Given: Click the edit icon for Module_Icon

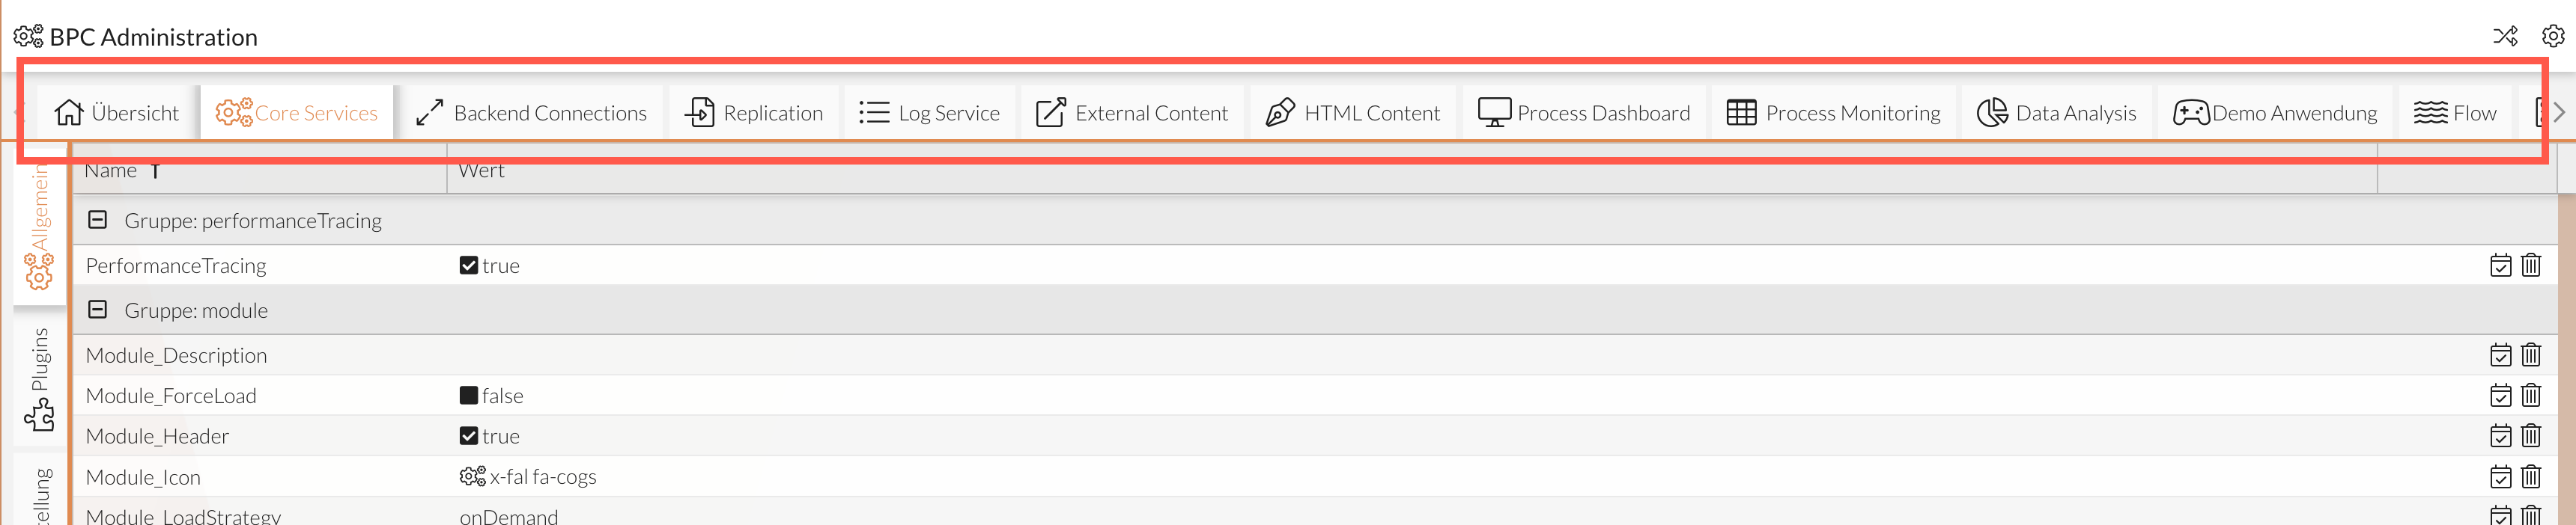Looking at the screenshot, I should point(2500,477).
